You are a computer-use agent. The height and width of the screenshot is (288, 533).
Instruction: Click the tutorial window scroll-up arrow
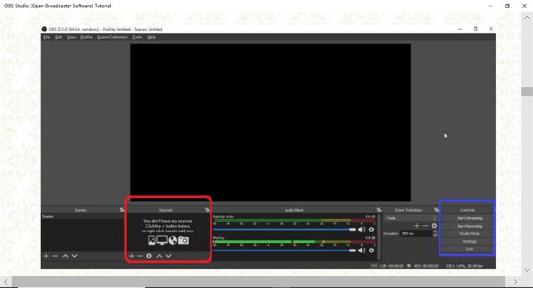coord(527,18)
